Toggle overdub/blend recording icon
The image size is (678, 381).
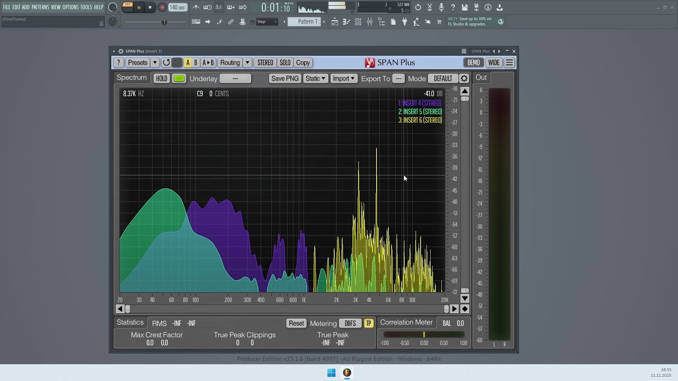pyautogui.click(x=231, y=7)
